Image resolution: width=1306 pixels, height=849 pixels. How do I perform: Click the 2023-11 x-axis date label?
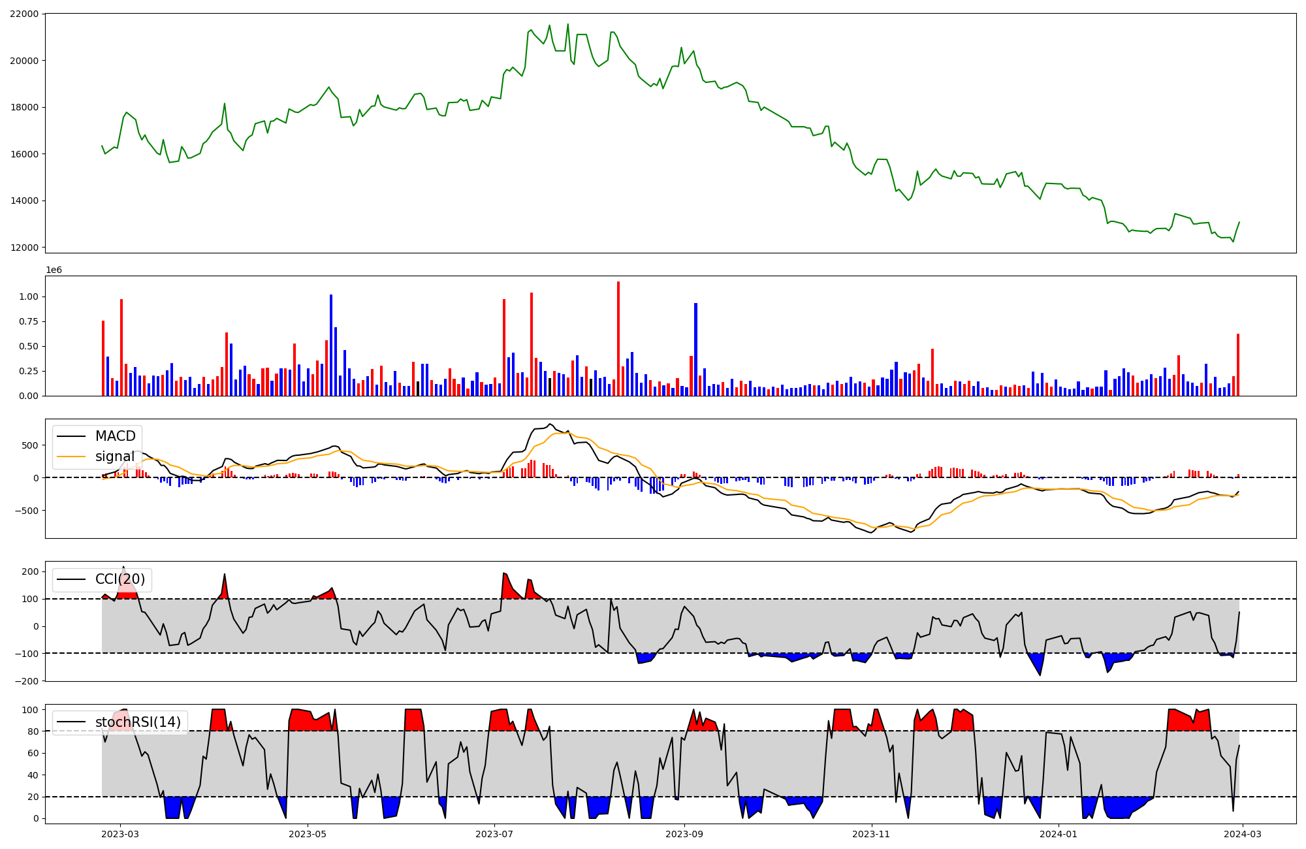click(x=872, y=834)
